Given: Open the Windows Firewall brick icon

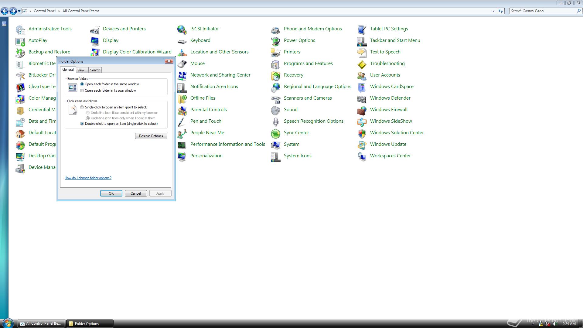Looking at the screenshot, I should 362,110.
